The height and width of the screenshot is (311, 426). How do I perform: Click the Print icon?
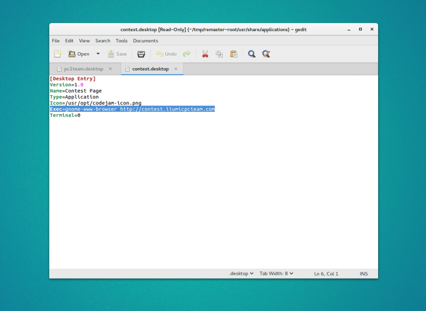[141, 54]
